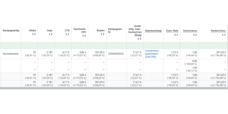Screen dimensions: 228x114
Task: Sort by the Kampagnen-ID column header
Action: click(x=115, y=30)
